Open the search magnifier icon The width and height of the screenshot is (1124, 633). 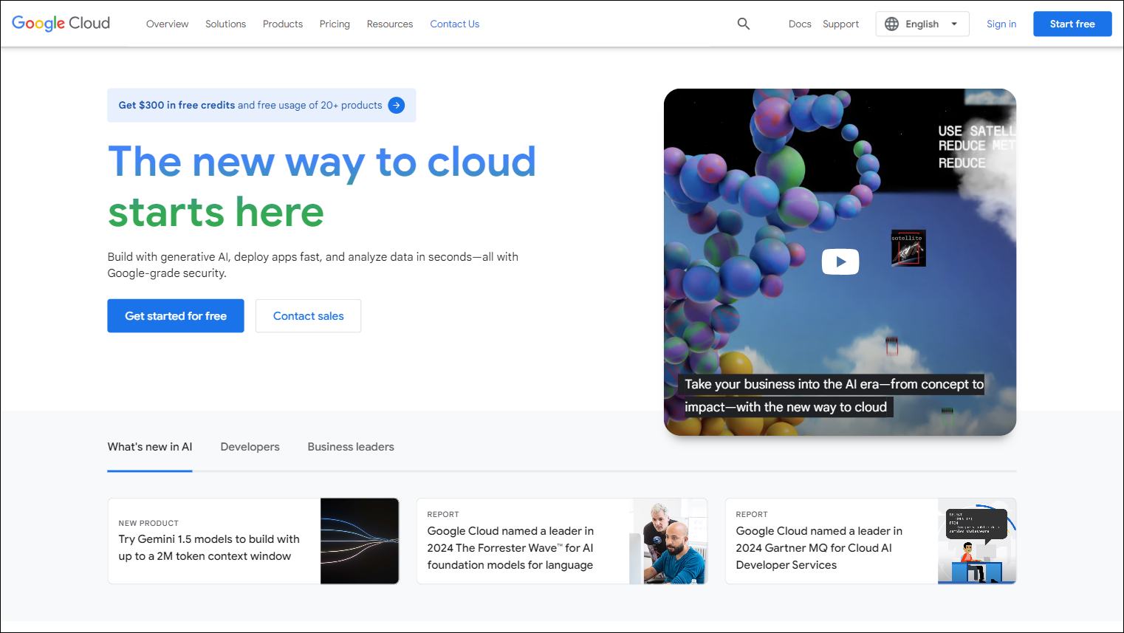click(744, 24)
